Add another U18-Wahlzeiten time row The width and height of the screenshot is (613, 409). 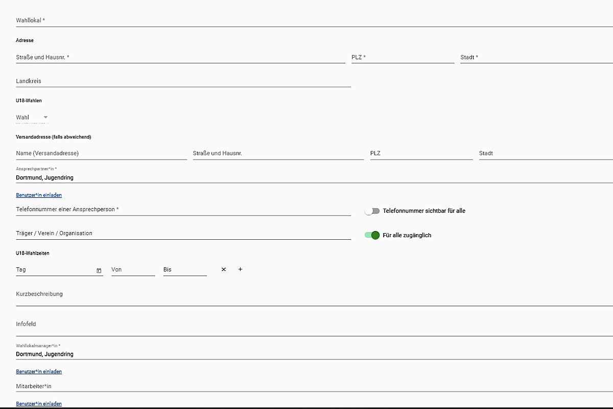[240, 269]
